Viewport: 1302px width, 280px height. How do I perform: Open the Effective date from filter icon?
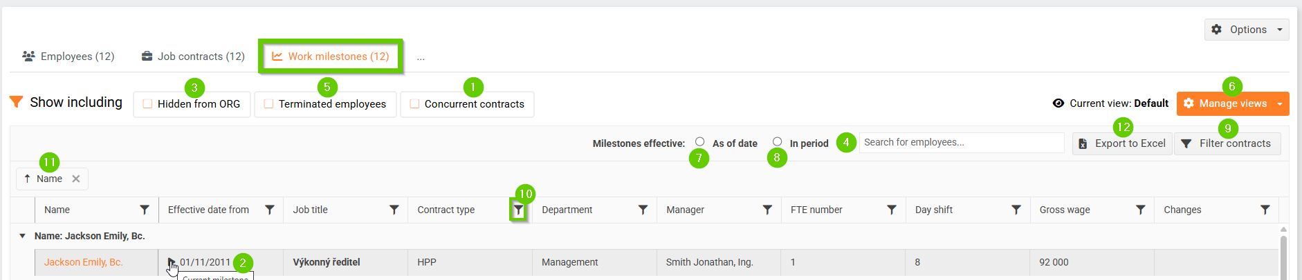(270, 210)
